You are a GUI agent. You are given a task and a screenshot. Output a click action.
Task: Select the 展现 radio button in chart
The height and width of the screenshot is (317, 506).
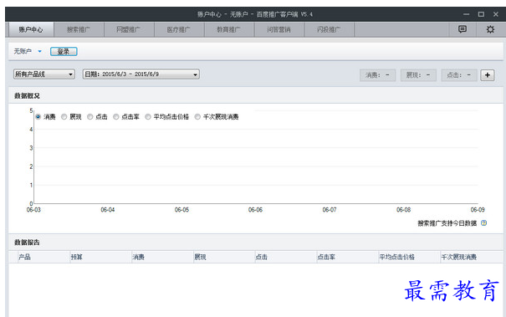[64, 117]
